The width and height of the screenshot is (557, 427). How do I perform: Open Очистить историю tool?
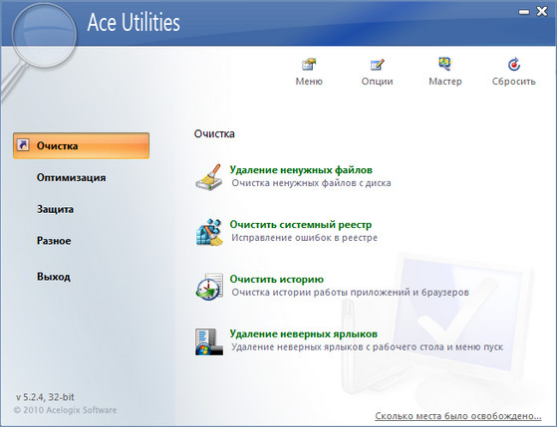tap(277, 280)
